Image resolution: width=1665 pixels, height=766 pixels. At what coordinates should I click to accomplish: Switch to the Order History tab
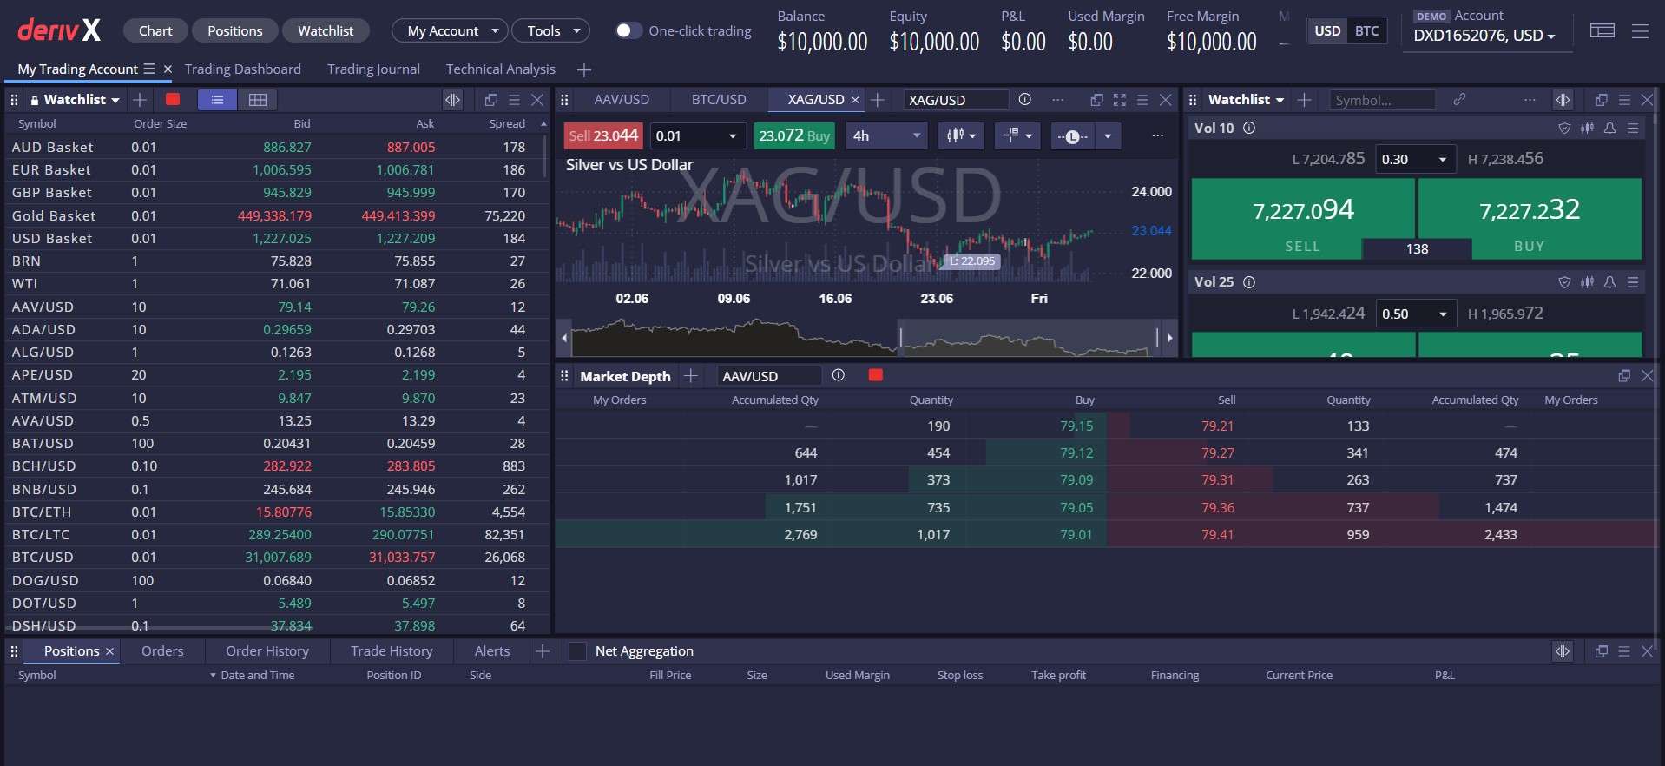click(267, 651)
